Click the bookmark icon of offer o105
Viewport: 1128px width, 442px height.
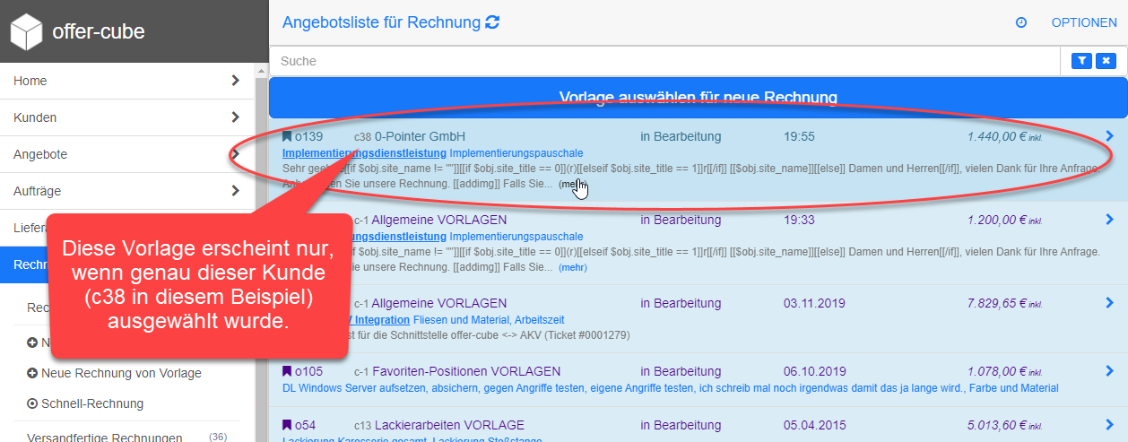coord(287,371)
